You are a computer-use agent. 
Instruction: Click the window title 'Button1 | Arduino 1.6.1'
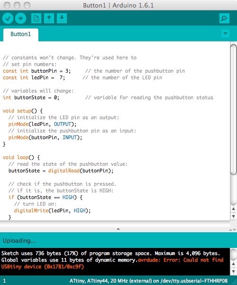pos(118,5)
